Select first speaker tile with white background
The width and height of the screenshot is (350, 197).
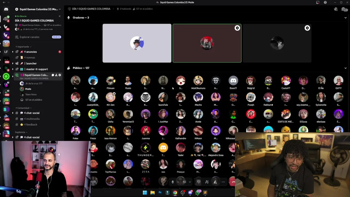(137, 43)
